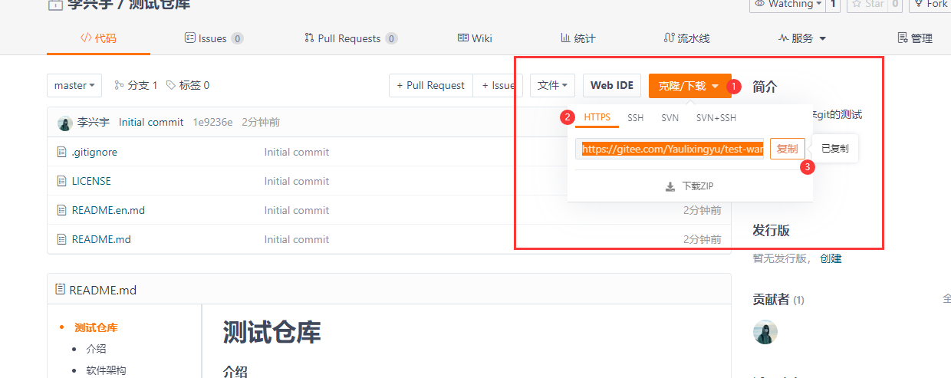
Task: Switch to the Issues tab
Action: point(214,38)
